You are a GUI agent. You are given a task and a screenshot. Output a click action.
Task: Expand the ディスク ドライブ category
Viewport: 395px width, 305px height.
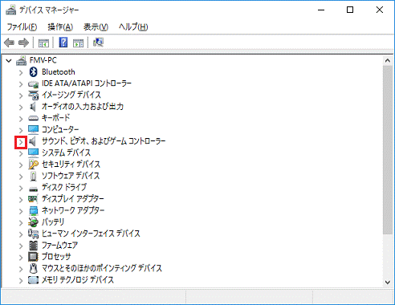click(x=21, y=188)
